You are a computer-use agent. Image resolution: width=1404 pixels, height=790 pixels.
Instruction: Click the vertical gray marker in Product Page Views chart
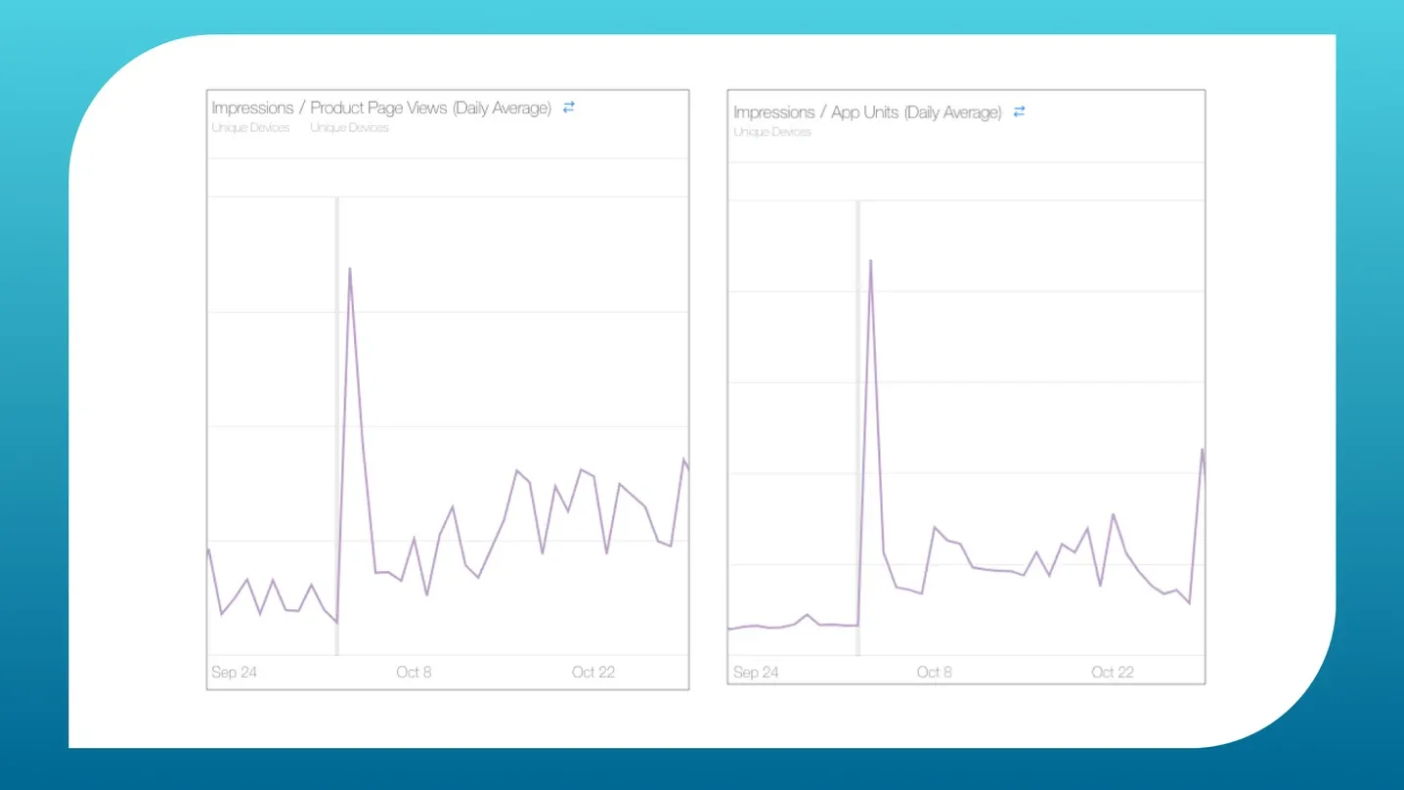(337, 426)
